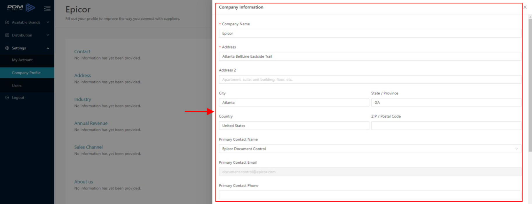Click the ZIP / Postal Code field
This screenshot has height=204, width=532.
pos(446,126)
